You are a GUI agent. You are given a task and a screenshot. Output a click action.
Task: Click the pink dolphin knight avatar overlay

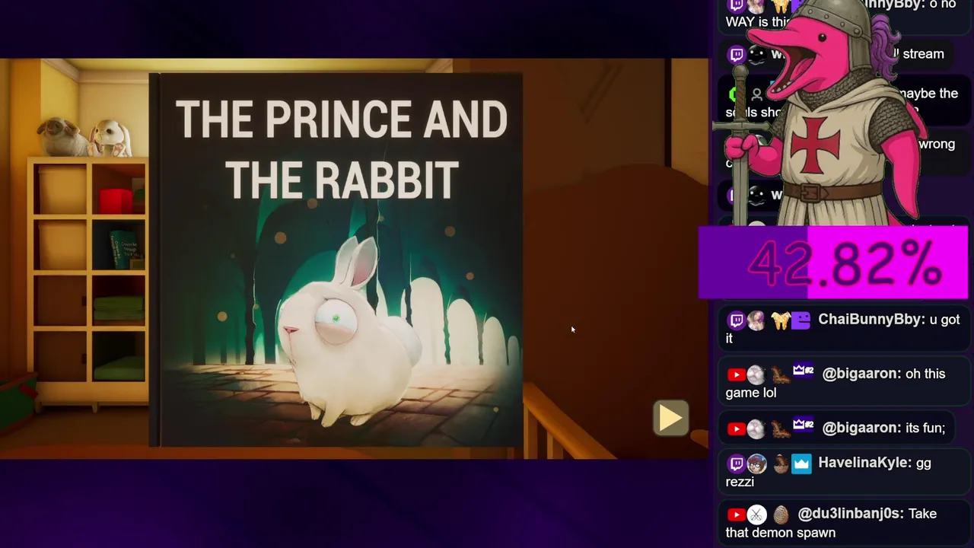[826, 114]
